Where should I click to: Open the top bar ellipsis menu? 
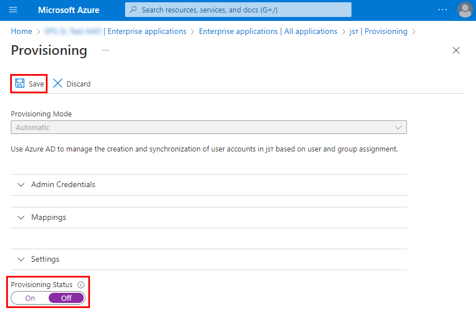(x=443, y=10)
